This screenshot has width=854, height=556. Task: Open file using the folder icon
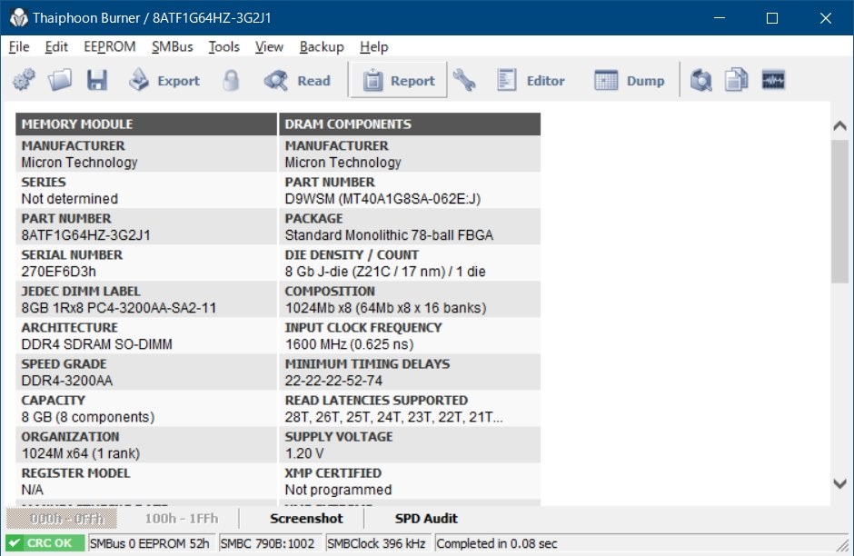[60, 80]
